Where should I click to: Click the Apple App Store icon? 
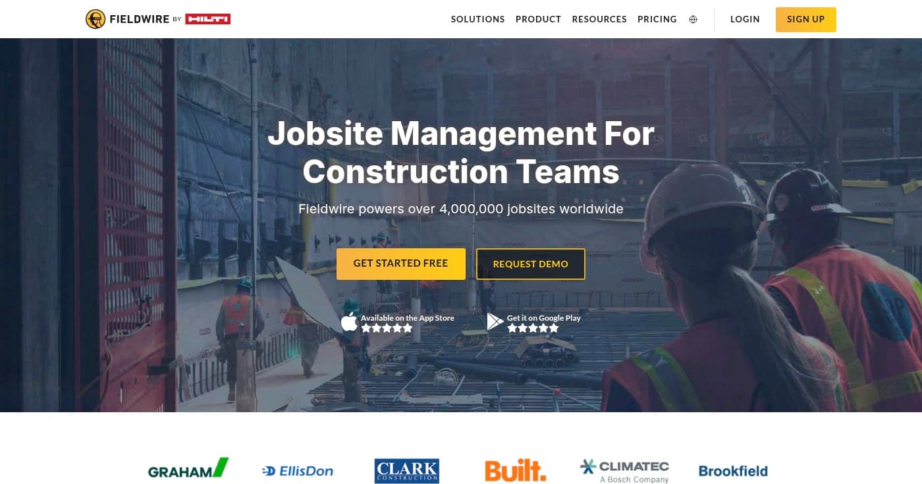[350, 321]
